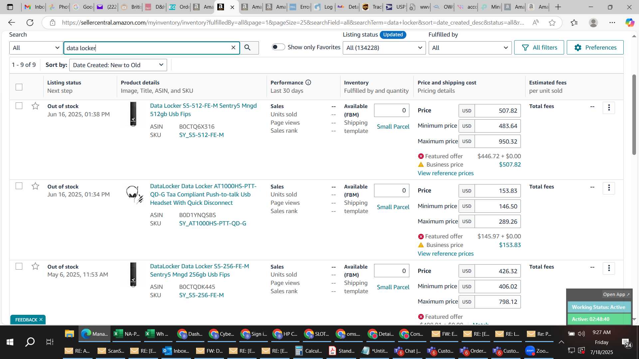639x359 pixels.
Task: Favorite the AT1000HS-PTT-QD-G listing star
Action: (x=35, y=186)
